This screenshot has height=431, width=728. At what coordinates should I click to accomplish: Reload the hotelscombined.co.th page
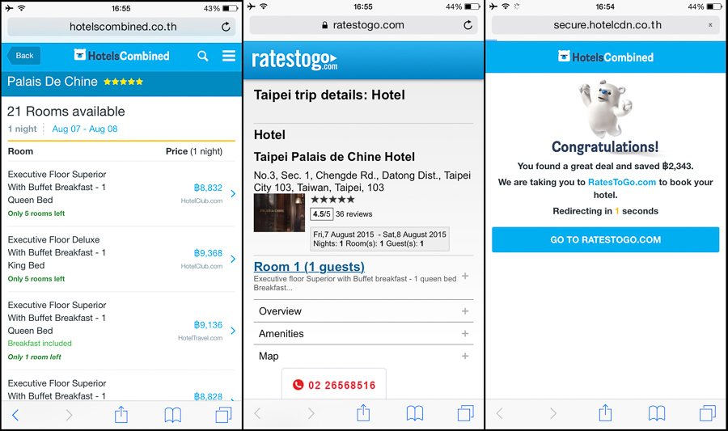click(x=226, y=27)
